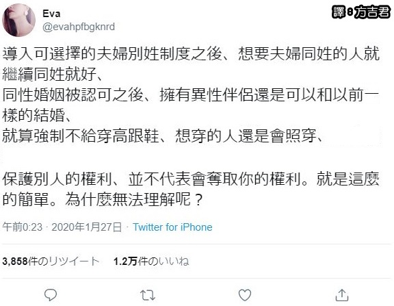
Task: Open the @evahpfbgknrd handle link
Action: pos(79,27)
